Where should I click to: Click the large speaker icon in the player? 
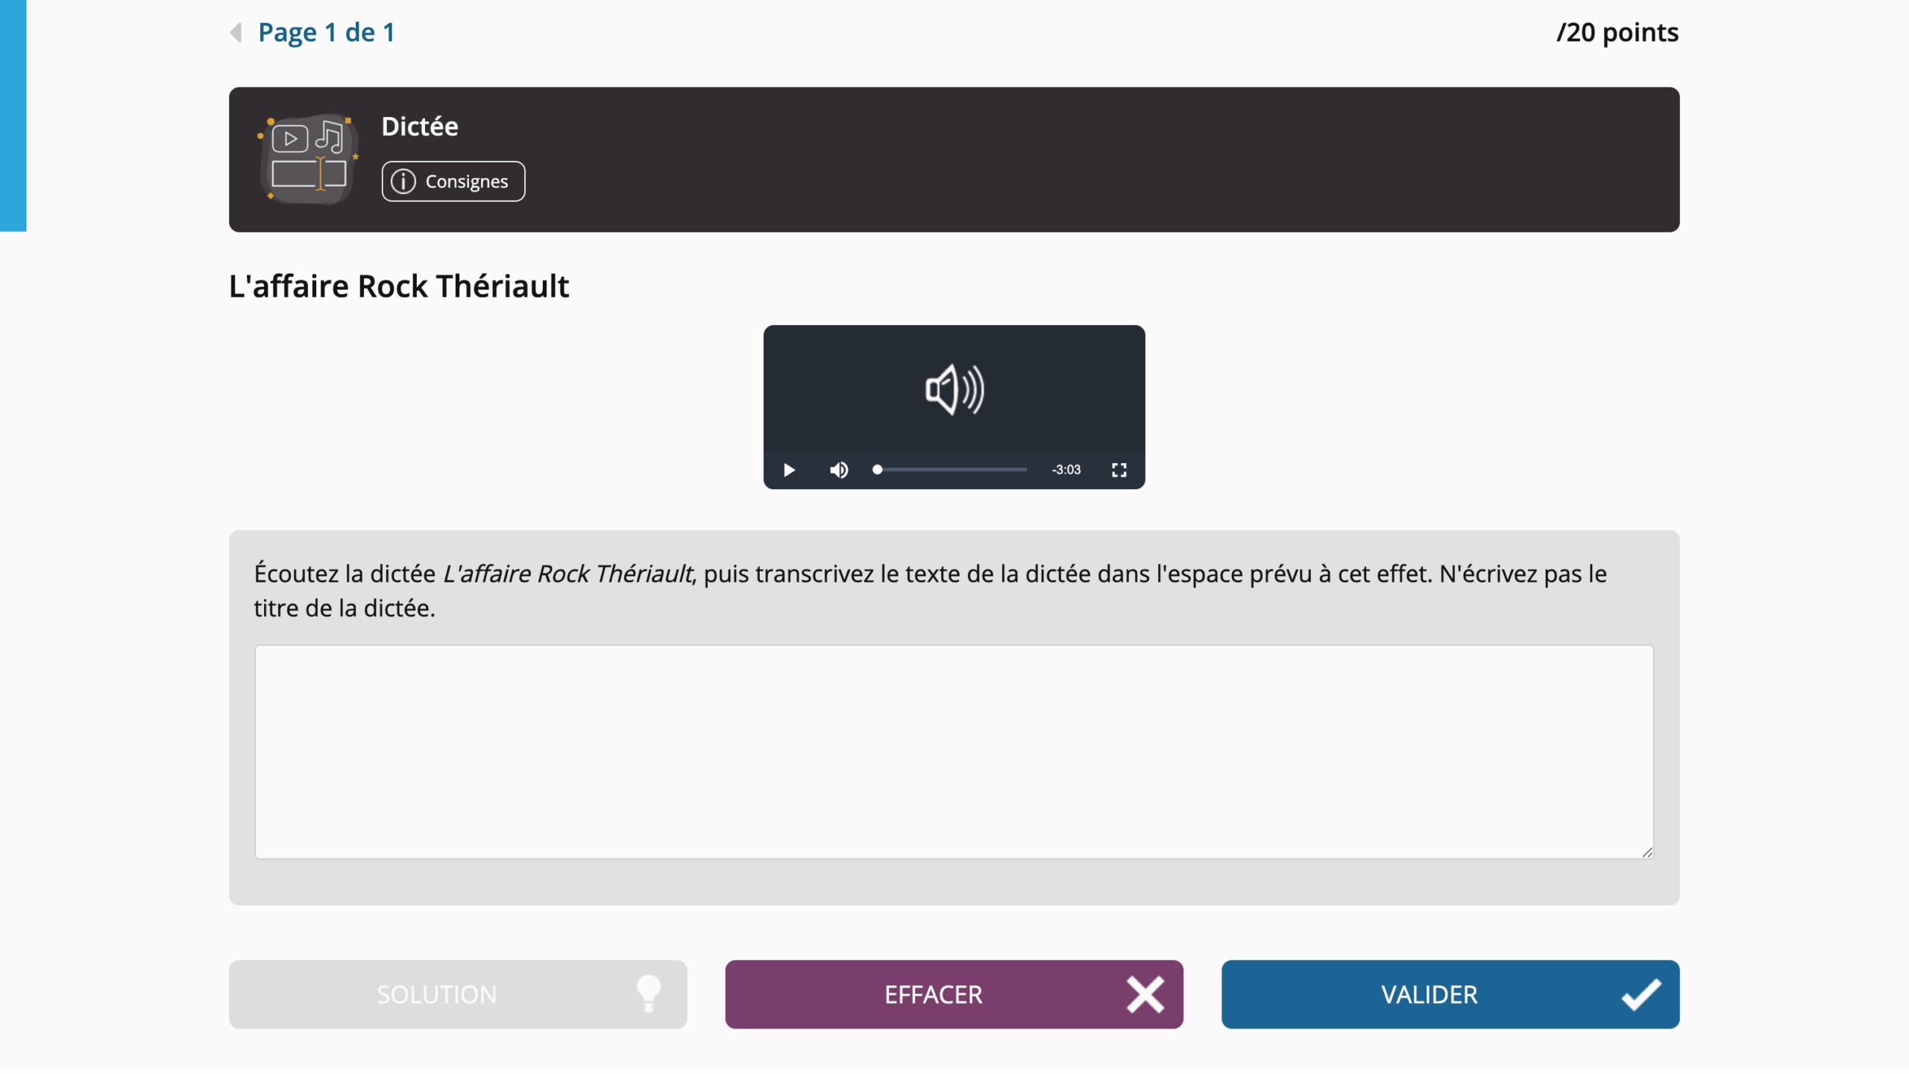(954, 389)
